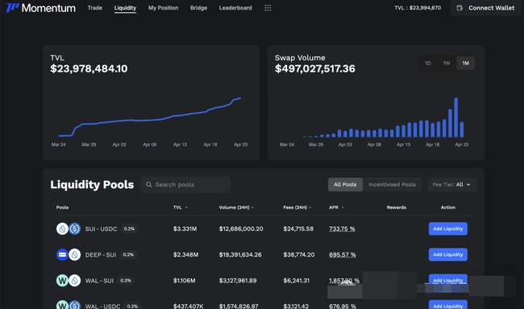The image size is (524, 309).
Task: Click the WAL - SUI pool name
Action: (x=99, y=281)
